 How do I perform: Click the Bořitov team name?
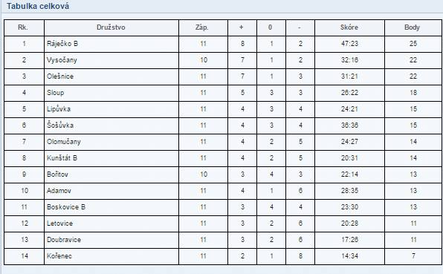(58, 174)
